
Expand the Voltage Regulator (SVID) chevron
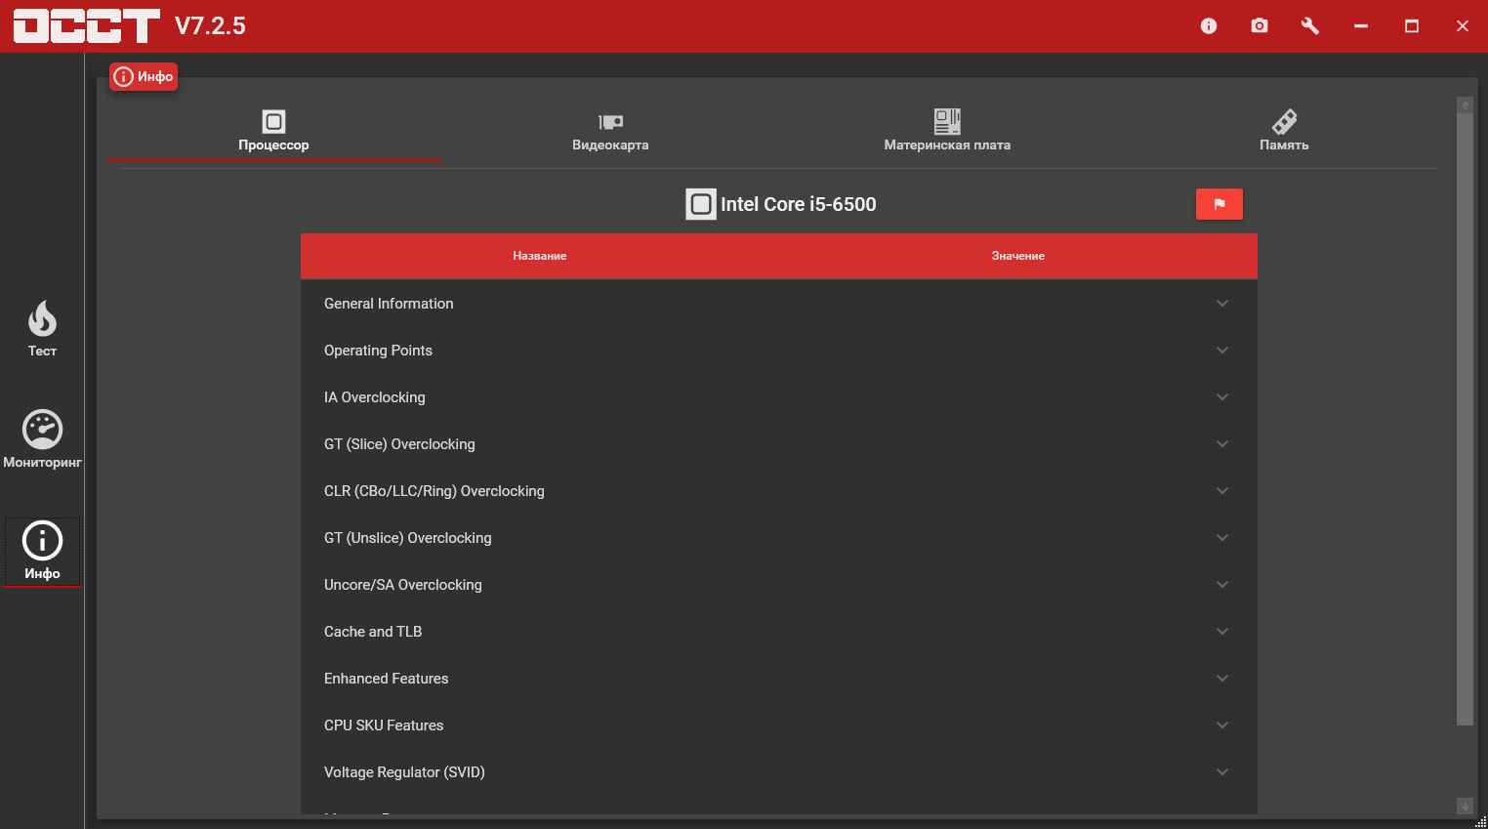1222,772
